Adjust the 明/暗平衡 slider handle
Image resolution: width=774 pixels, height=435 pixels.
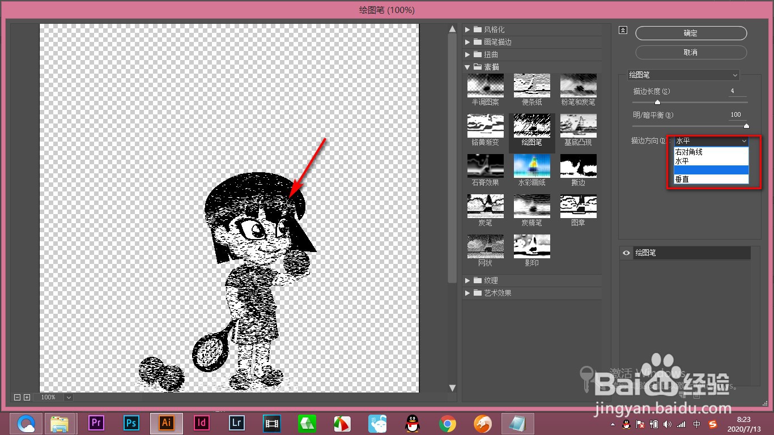(x=746, y=126)
